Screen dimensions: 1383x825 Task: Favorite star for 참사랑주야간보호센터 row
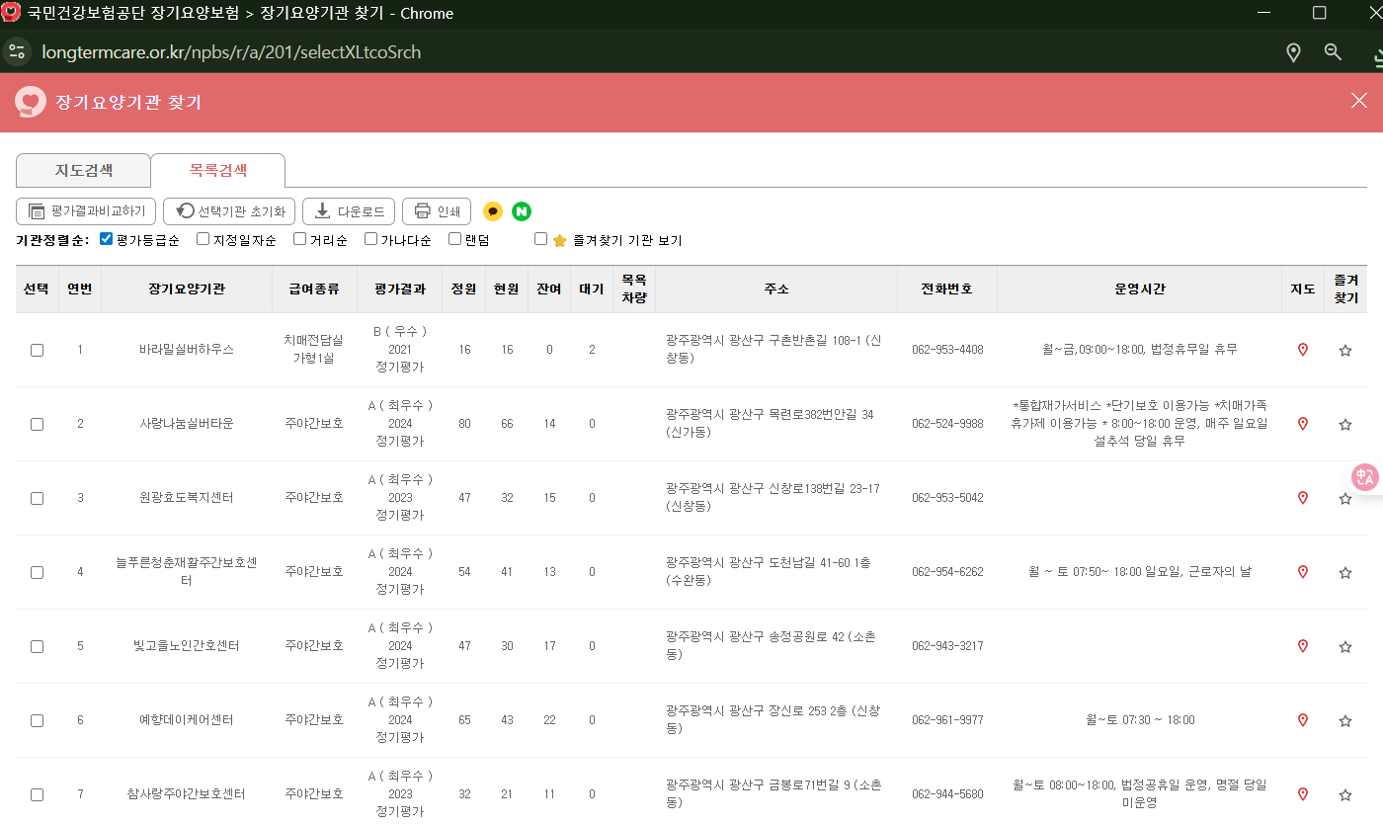tap(1344, 794)
